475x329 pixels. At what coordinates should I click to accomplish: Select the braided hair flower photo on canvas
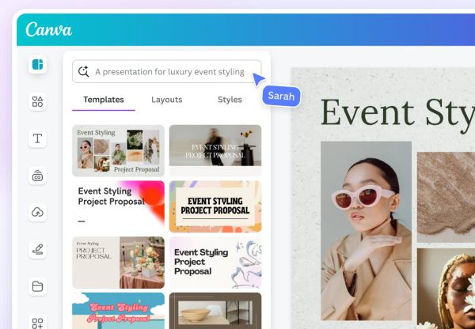(446, 289)
